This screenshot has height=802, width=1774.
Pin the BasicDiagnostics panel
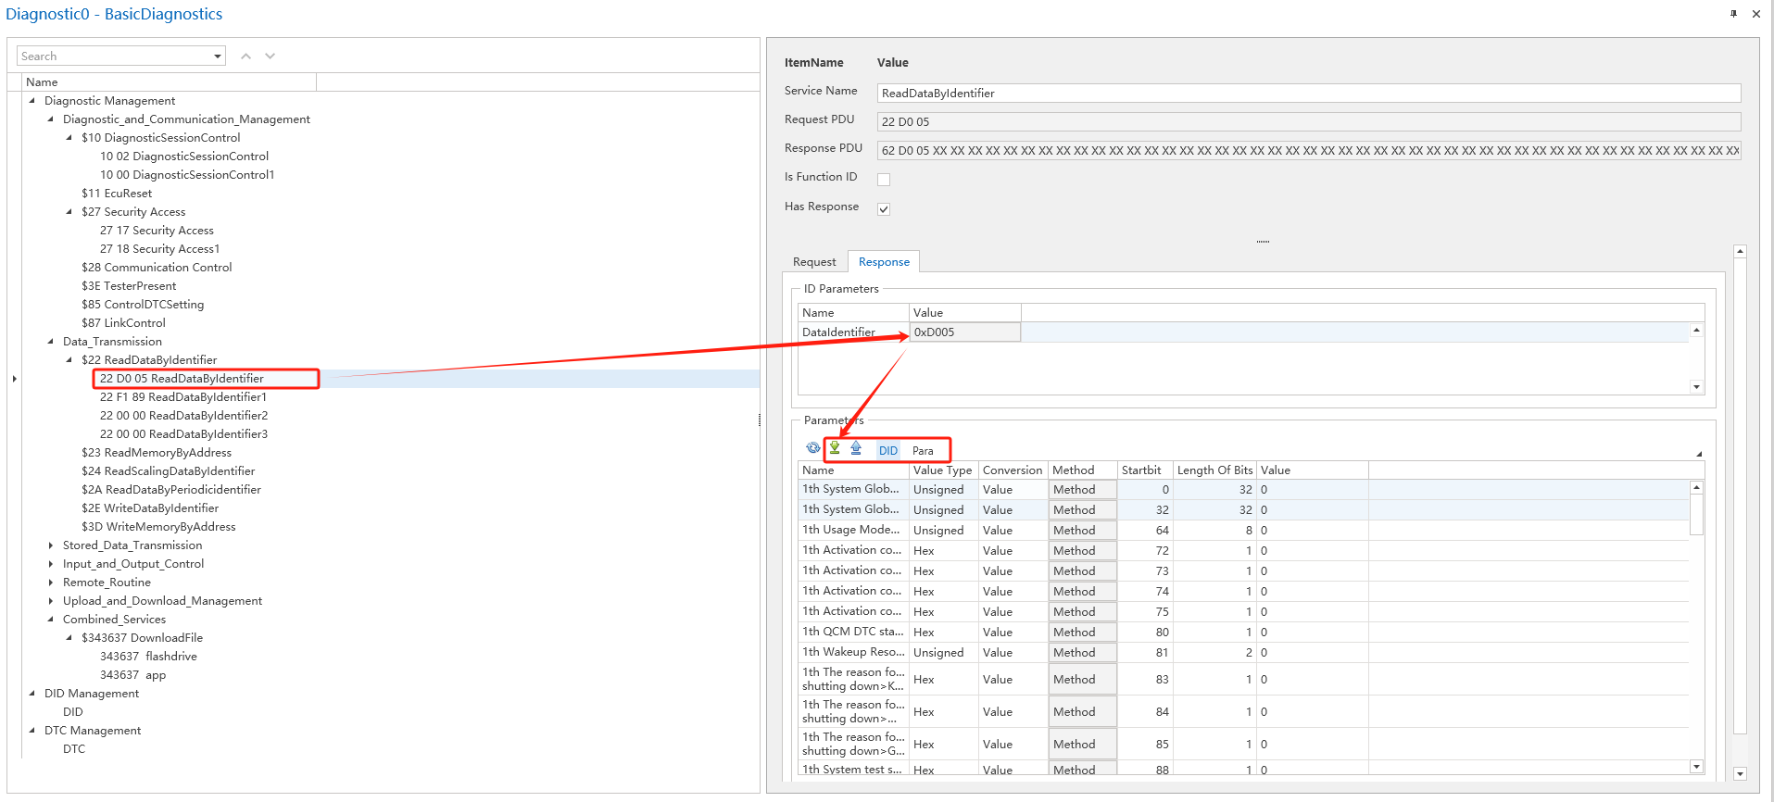click(x=1733, y=14)
